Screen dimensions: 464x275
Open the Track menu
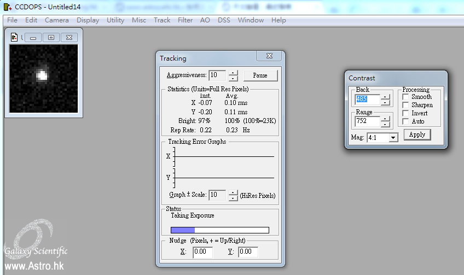coord(162,20)
